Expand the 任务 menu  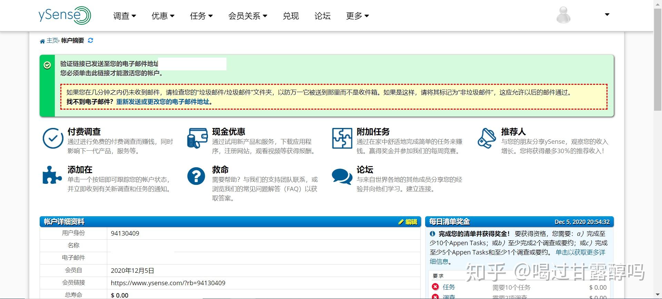(201, 16)
